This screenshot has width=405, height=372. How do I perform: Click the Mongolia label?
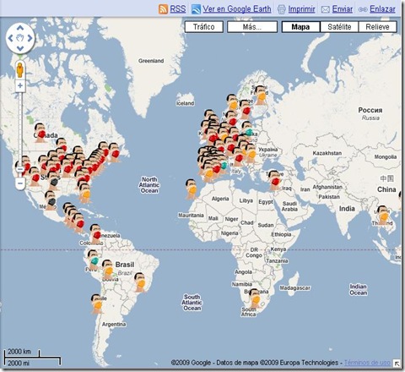(x=386, y=156)
